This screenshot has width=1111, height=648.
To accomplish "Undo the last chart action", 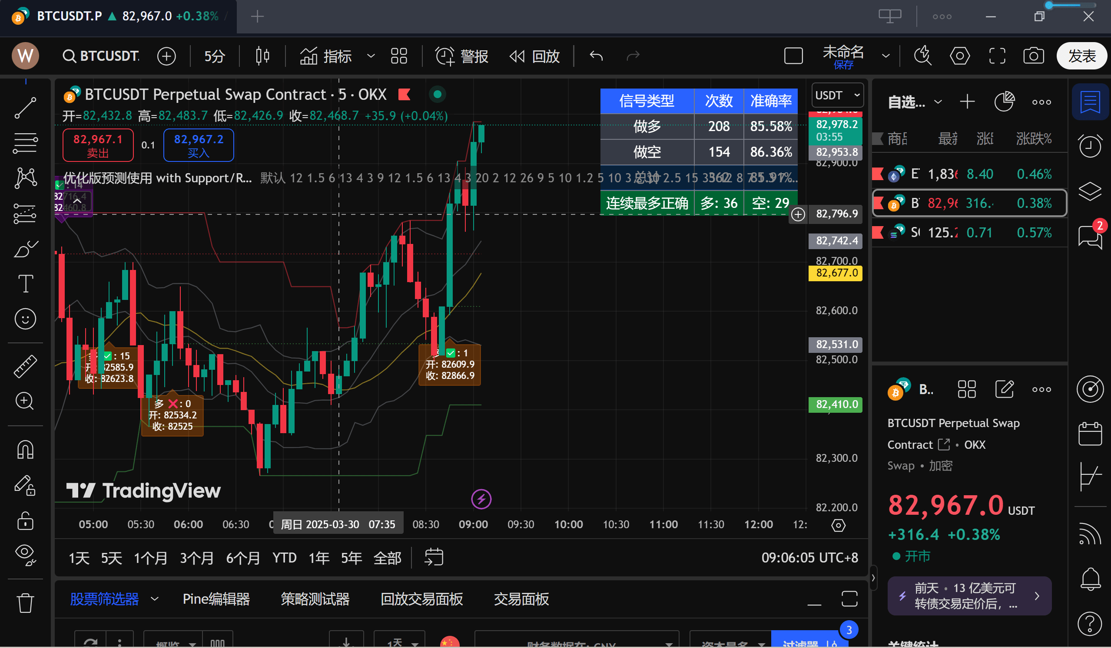I will [596, 56].
